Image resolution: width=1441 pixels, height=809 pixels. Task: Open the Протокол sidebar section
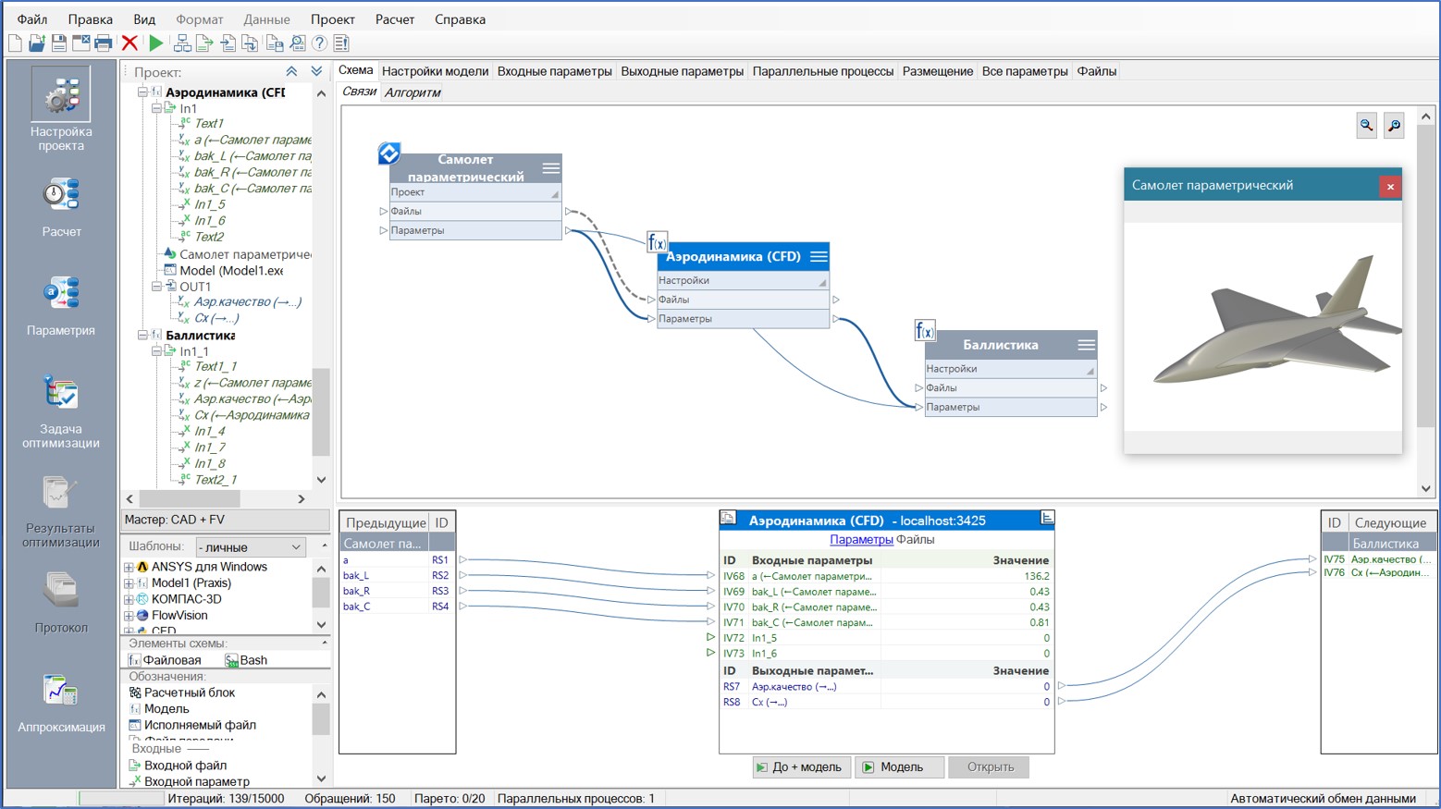tap(61, 603)
